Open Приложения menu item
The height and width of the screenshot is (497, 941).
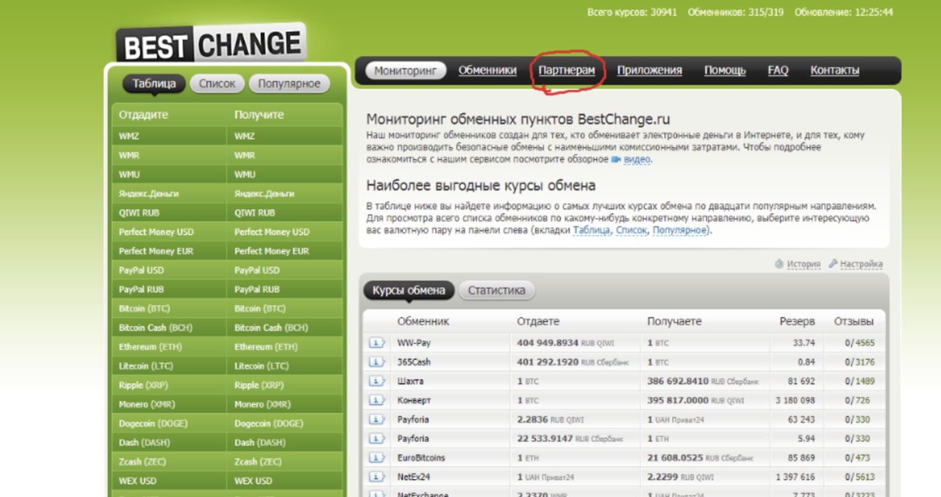[649, 71]
